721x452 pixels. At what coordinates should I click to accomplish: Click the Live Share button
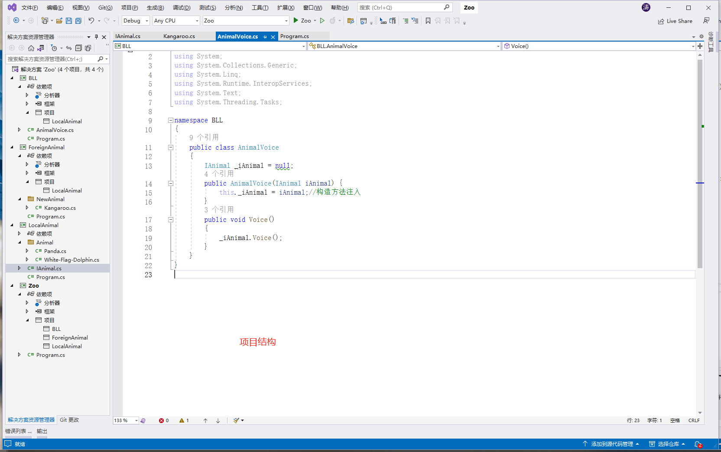[675, 21]
